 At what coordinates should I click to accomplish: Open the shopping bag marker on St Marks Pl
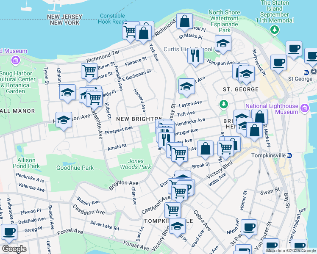[255, 131]
